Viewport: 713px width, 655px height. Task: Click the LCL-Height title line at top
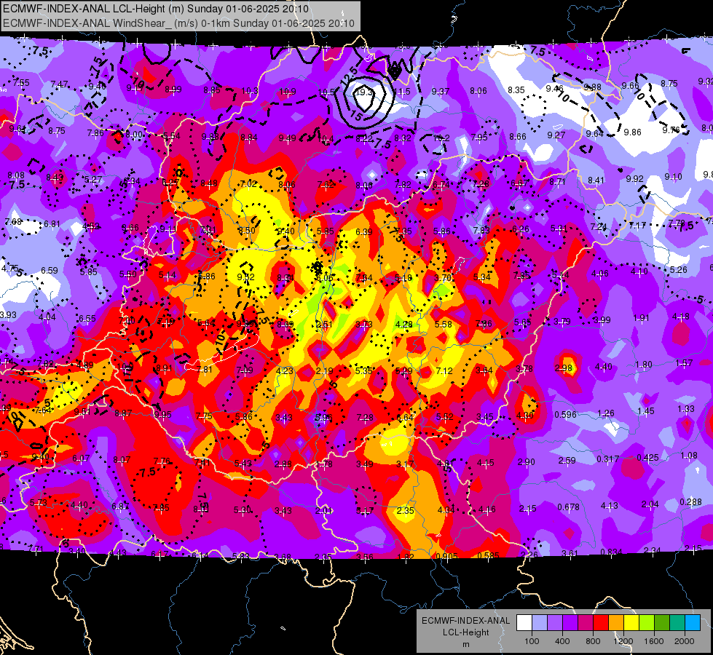pyautogui.click(x=156, y=9)
